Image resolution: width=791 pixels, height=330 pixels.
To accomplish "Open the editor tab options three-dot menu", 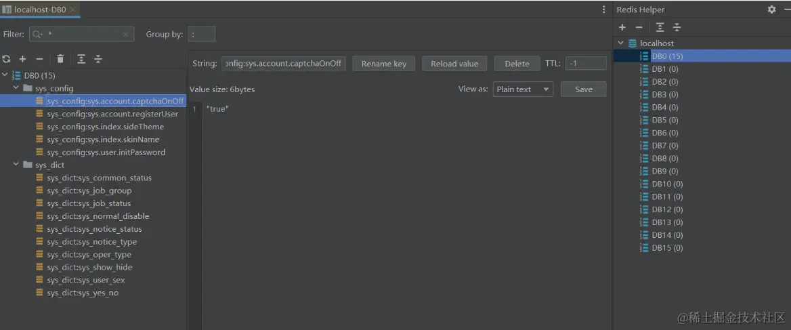I will 604,9.
